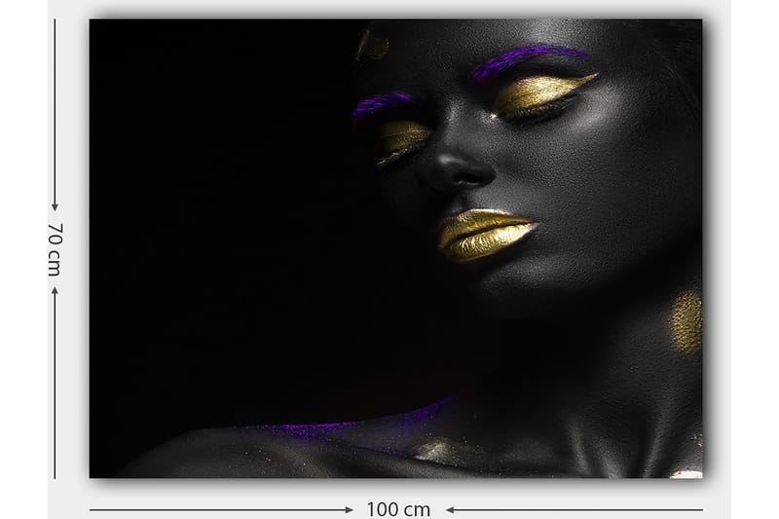The width and height of the screenshot is (779, 519).
Task: Click the left-pointing arrowhead after 100 cm
Action: point(451,509)
